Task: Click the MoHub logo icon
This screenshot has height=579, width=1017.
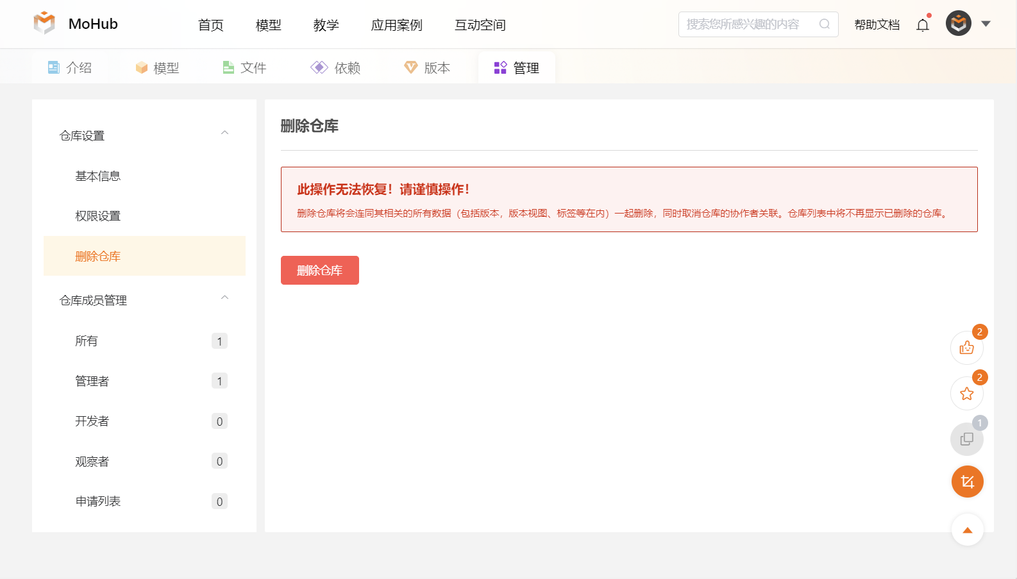Action: pos(44,23)
